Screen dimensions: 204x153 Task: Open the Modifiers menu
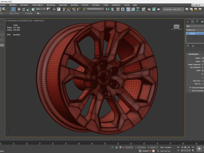13,5
